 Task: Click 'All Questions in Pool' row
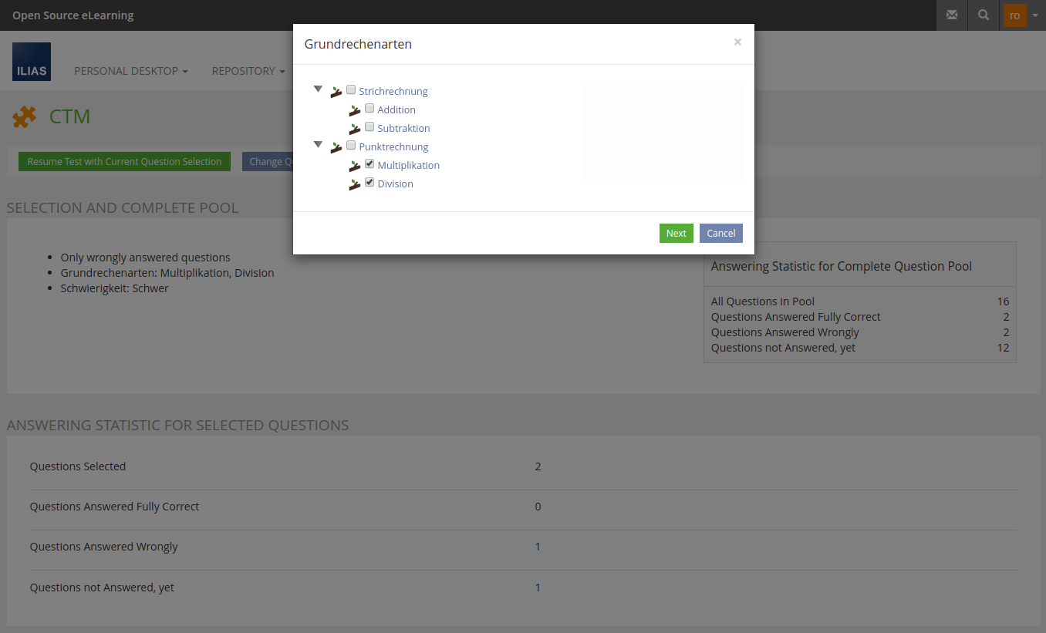(x=860, y=301)
